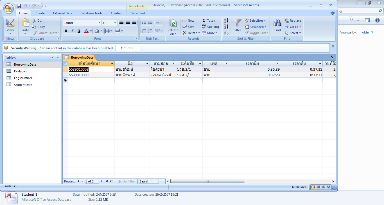Sort descending Z to A

[x=226, y=27]
